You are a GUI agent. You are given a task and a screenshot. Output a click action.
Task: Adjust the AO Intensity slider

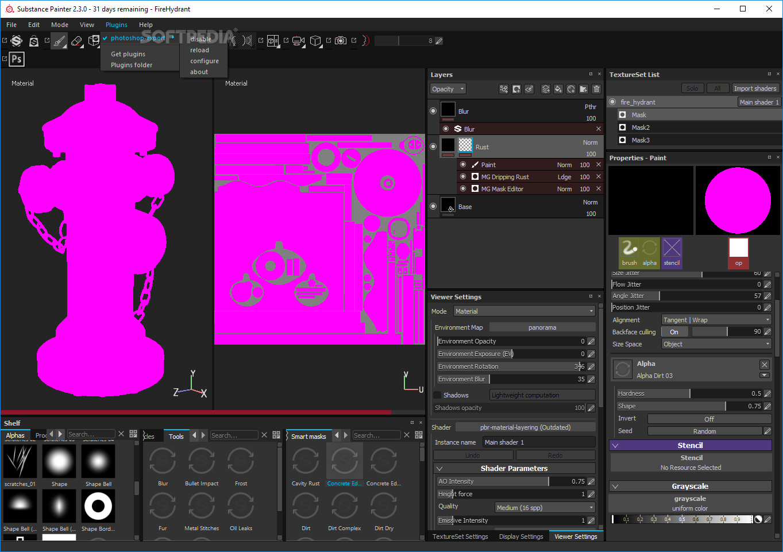point(511,481)
